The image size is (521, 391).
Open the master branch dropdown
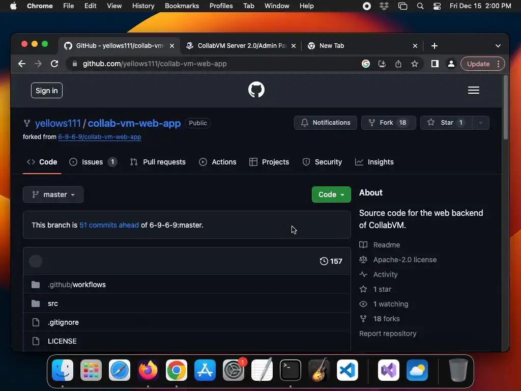tap(53, 194)
